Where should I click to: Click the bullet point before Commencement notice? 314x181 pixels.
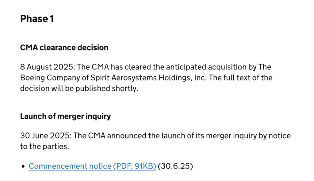23,166
